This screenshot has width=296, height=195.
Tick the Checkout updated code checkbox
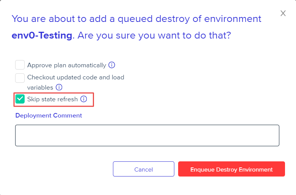20,78
